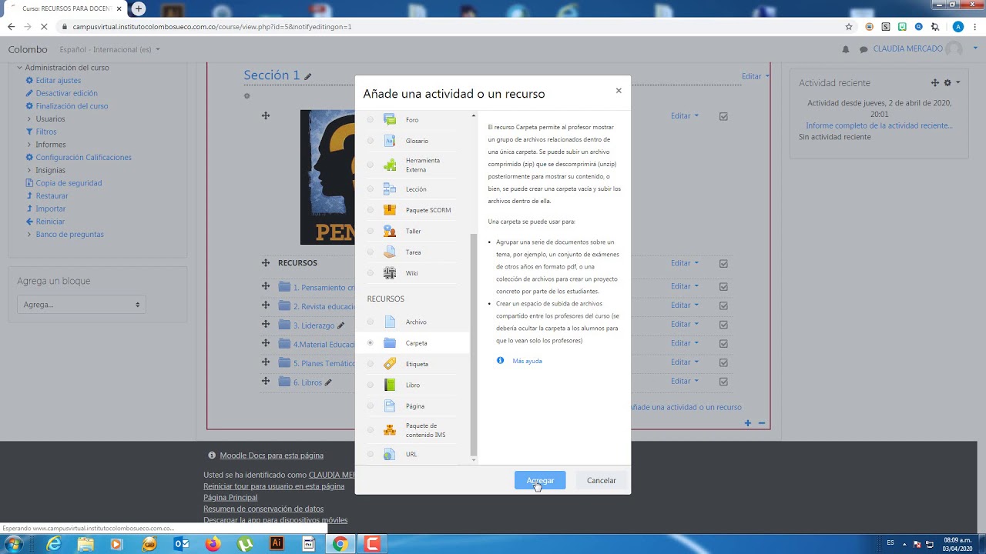Click the Herramienta Externa puzzle icon
Image resolution: width=986 pixels, height=554 pixels.
tap(390, 165)
